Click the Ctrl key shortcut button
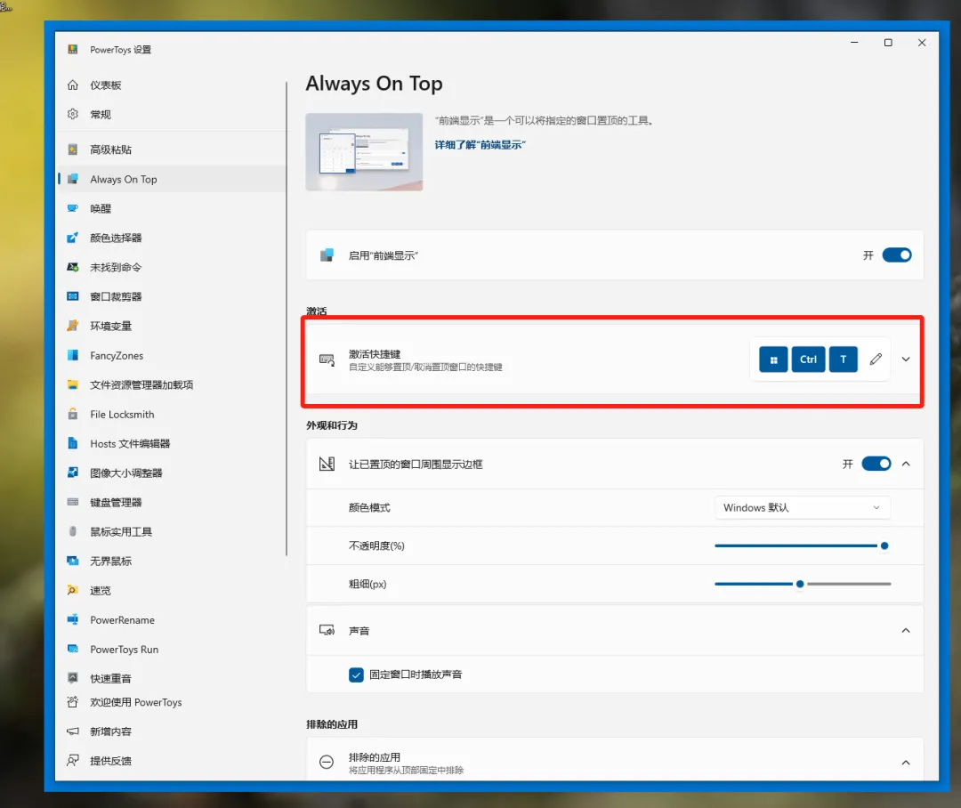Screen dimensions: 961x808 (808, 360)
